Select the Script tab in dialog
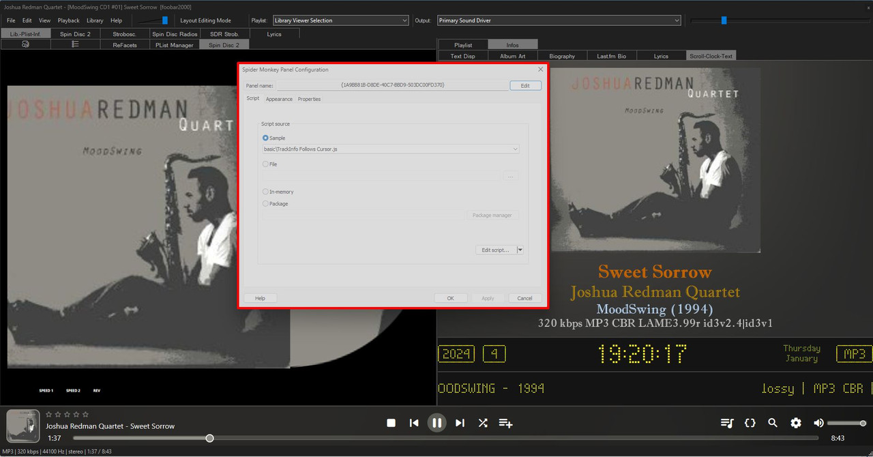Viewport: 873px width, 457px height. click(252, 99)
